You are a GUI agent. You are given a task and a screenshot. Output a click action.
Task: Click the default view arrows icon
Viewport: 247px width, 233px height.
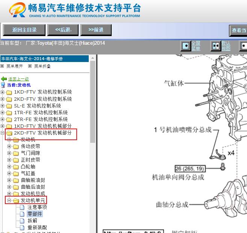(216, 46)
